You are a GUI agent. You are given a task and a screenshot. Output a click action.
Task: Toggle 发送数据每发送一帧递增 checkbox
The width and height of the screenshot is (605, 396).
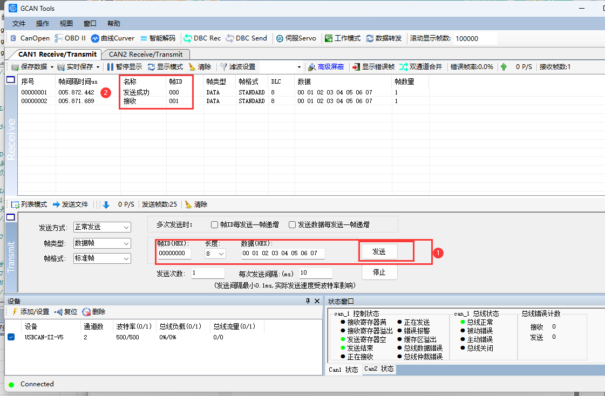click(x=292, y=224)
